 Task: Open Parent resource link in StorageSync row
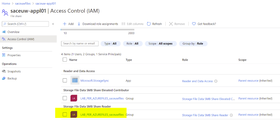[248, 81]
